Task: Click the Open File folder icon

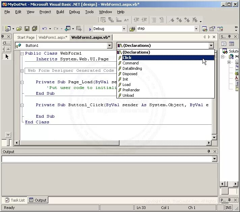Action: click(x=19, y=29)
